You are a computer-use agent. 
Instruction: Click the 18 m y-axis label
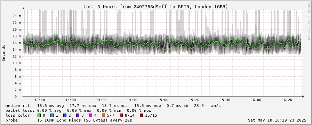17,36
